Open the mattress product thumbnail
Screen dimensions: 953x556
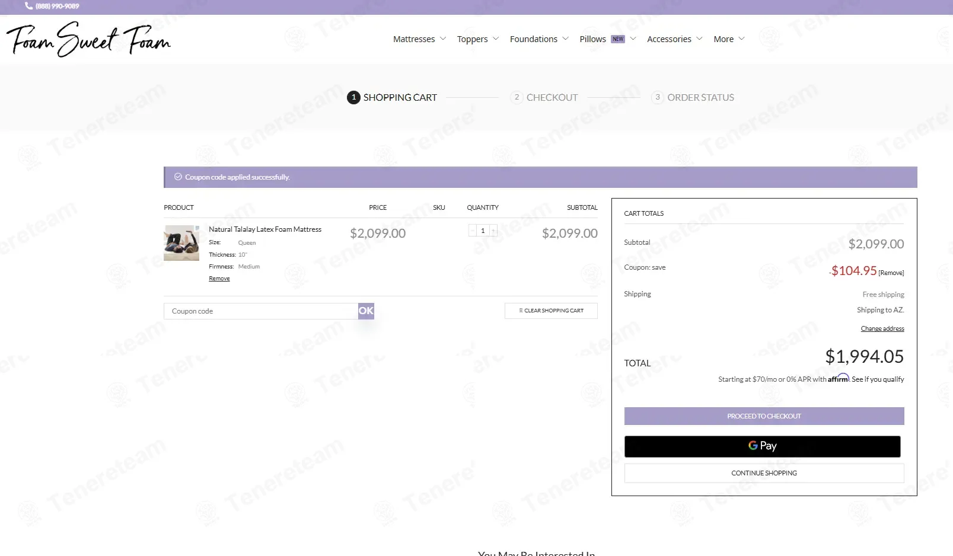point(181,243)
